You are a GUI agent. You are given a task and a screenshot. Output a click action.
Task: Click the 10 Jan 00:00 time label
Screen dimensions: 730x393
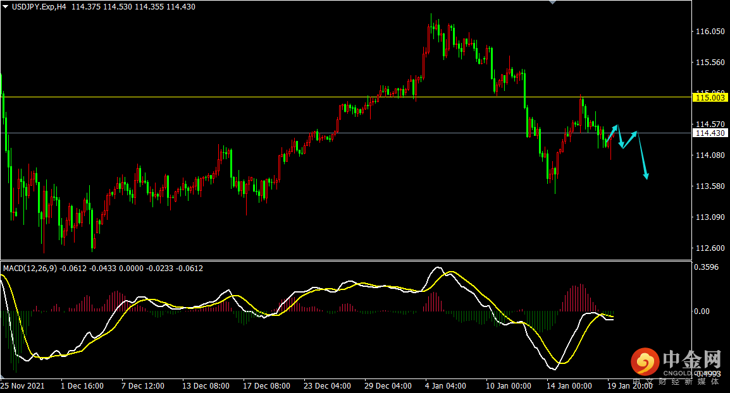pos(509,385)
